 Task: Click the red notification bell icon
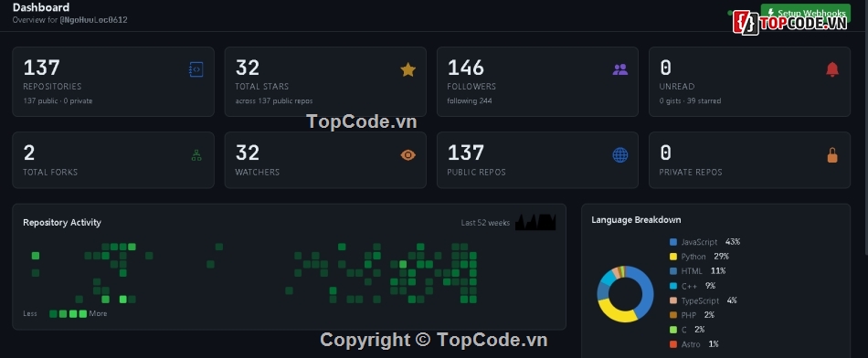[832, 69]
